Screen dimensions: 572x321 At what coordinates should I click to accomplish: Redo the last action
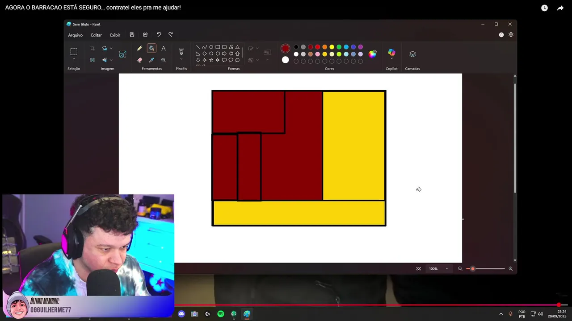pyautogui.click(x=171, y=35)
